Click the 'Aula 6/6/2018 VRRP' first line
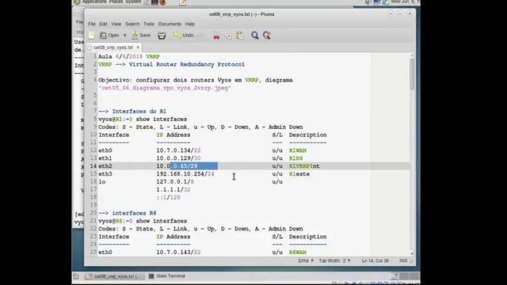507x285 pixels. 129,56
